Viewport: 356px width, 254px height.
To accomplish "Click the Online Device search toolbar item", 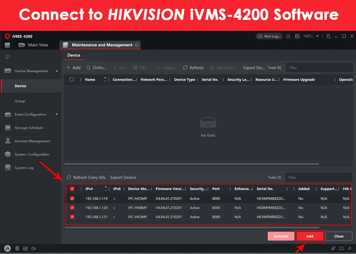I will click(x=96, y=68).
